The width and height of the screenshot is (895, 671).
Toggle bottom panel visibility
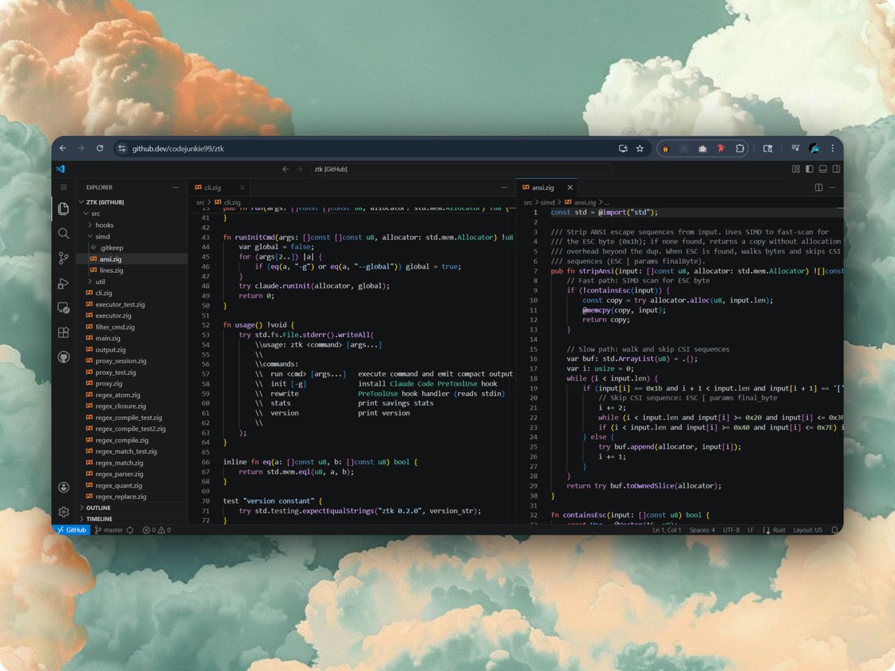823,168
